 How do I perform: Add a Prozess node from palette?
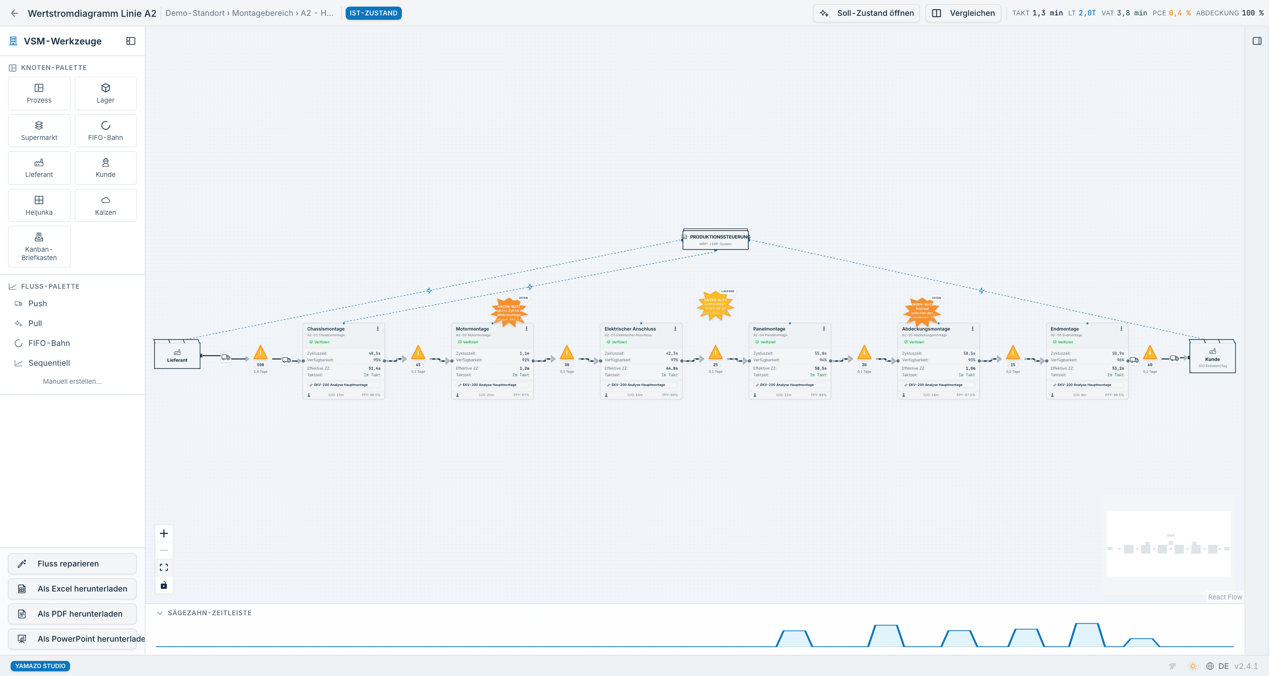[39, 93]
